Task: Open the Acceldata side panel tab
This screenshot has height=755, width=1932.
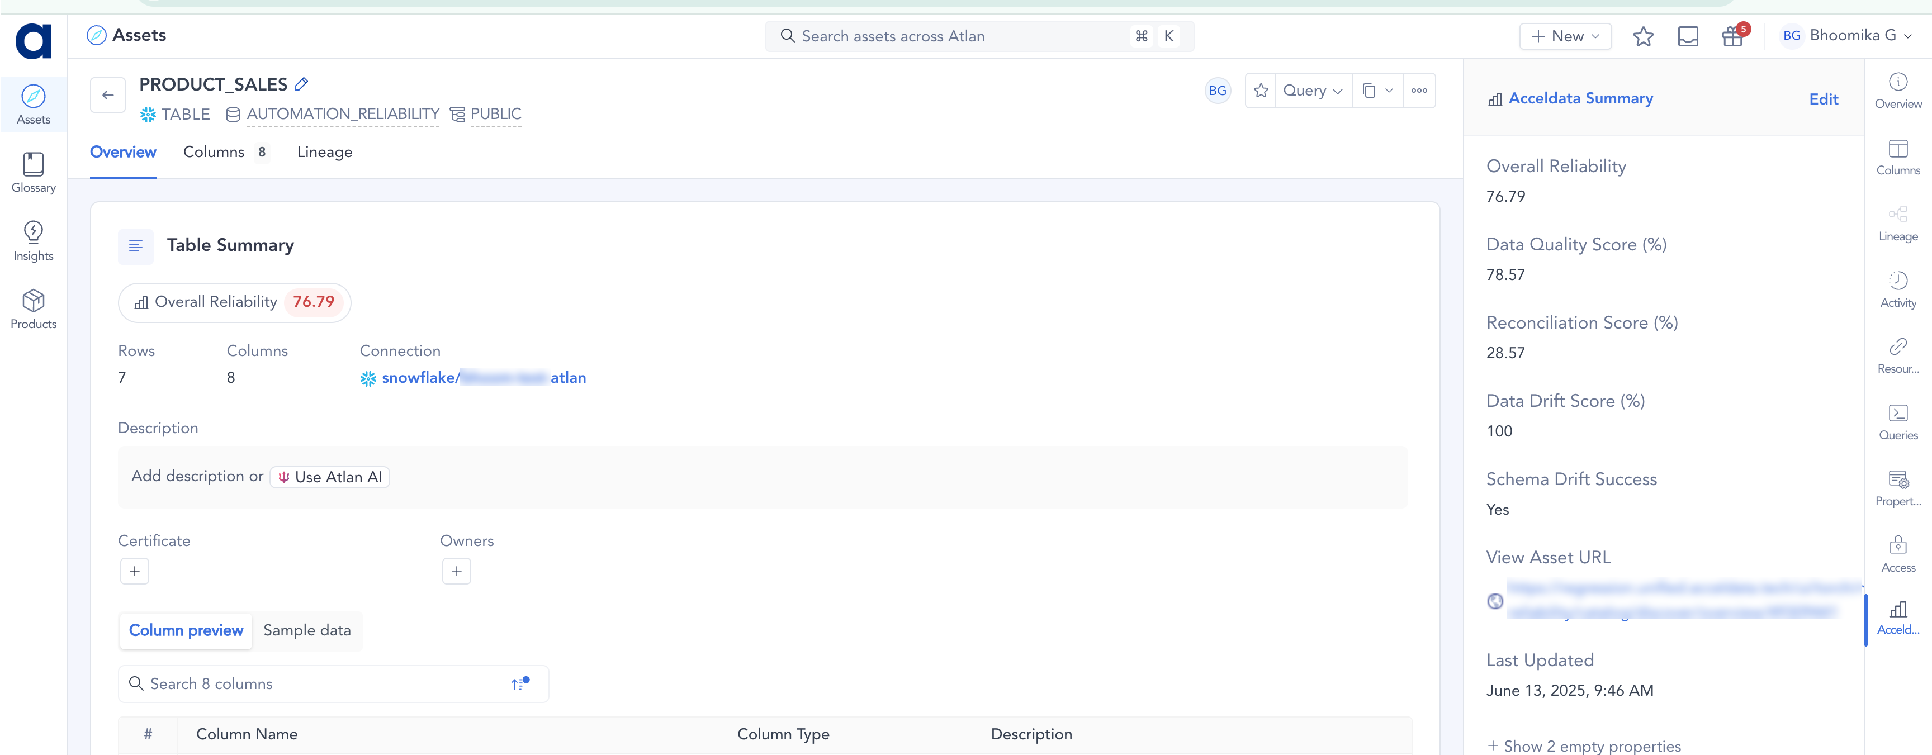Action: (1898, 618)
